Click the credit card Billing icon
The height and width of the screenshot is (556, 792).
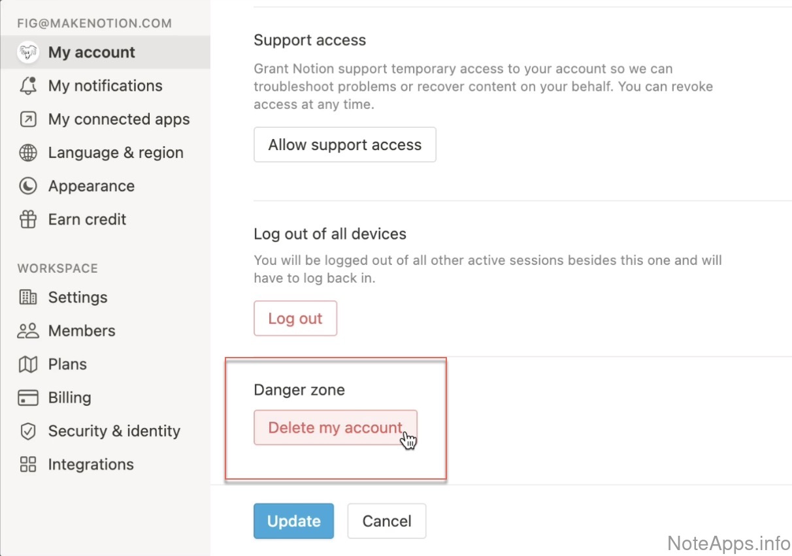coord(28,398)
